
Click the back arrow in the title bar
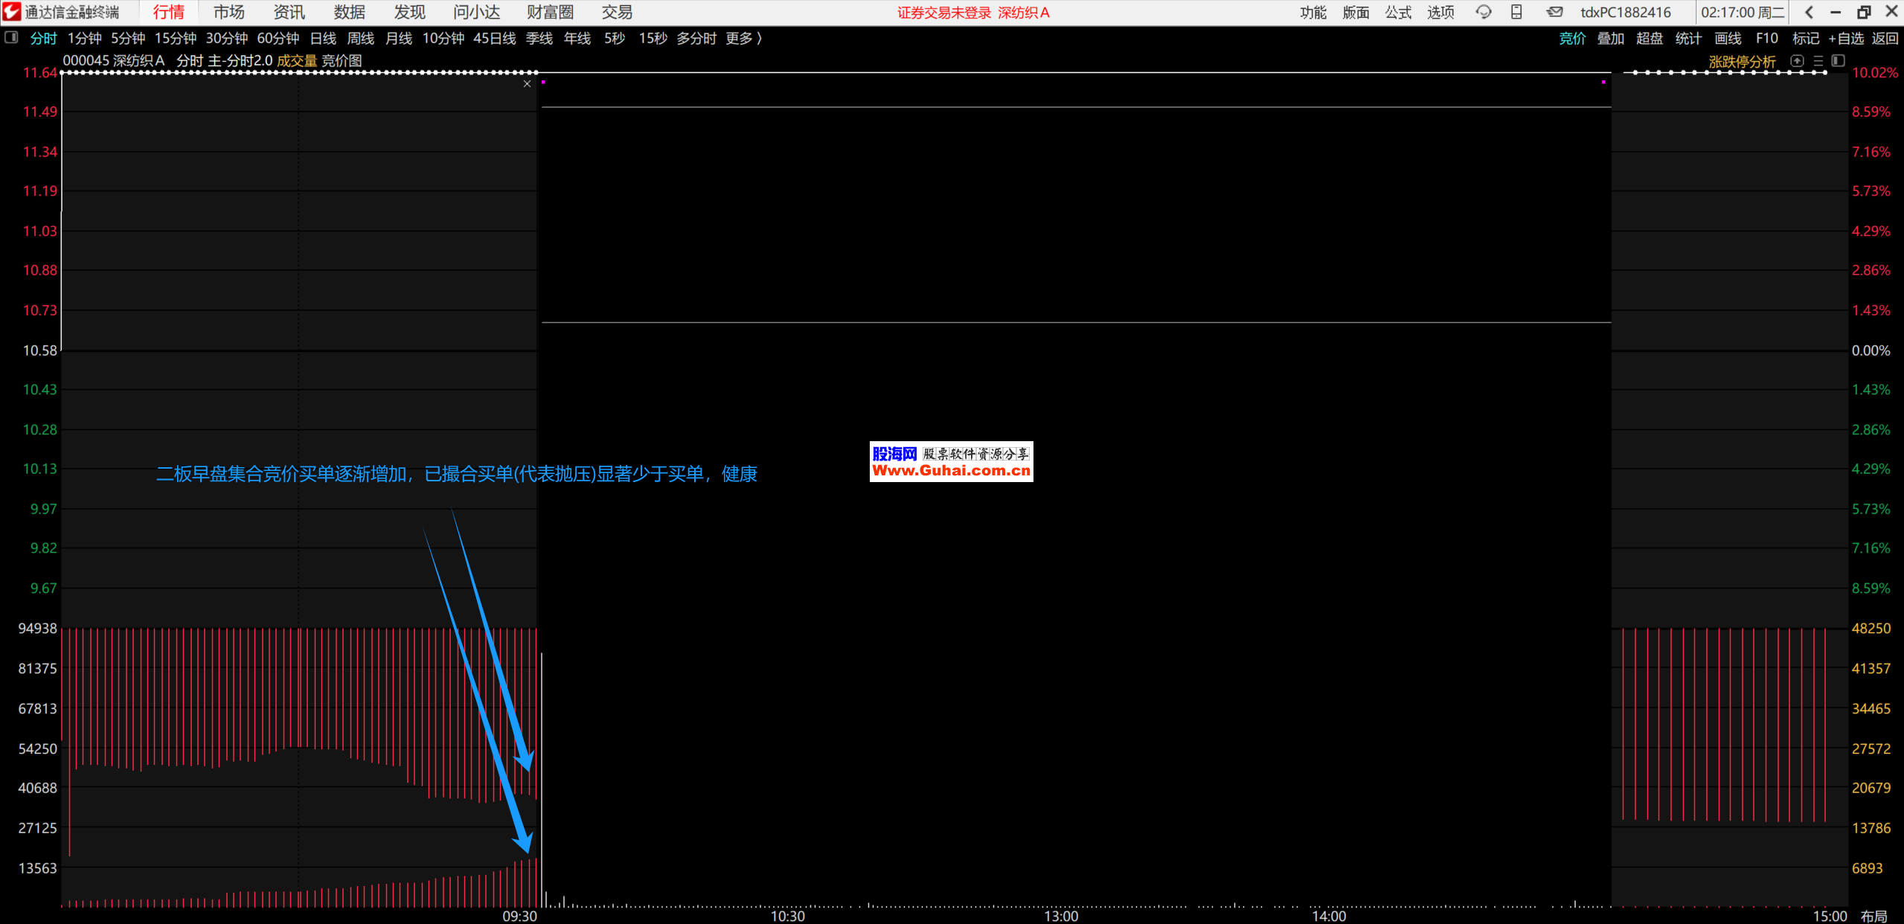(1810, 12)
